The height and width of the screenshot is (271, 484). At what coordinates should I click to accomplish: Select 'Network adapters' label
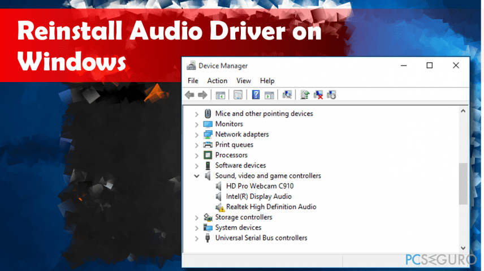click(242, 134)
